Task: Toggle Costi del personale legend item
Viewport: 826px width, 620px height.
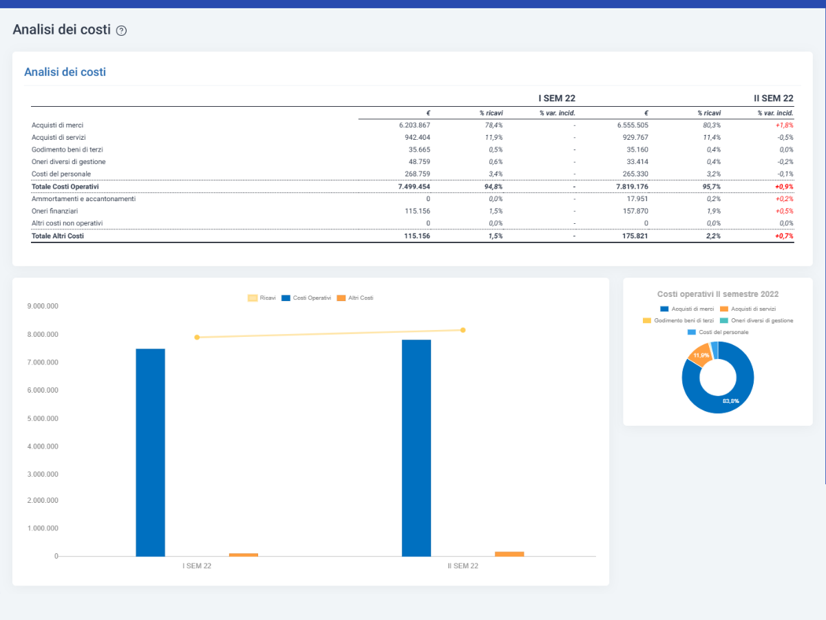Action: click(718, 332)
